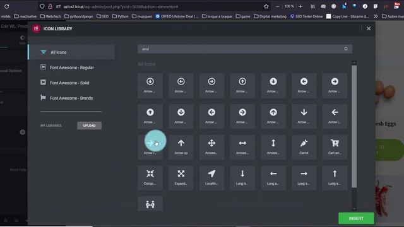Click the MY LIBRARIES label
The image size is (404, 227).
pos(50,125)
